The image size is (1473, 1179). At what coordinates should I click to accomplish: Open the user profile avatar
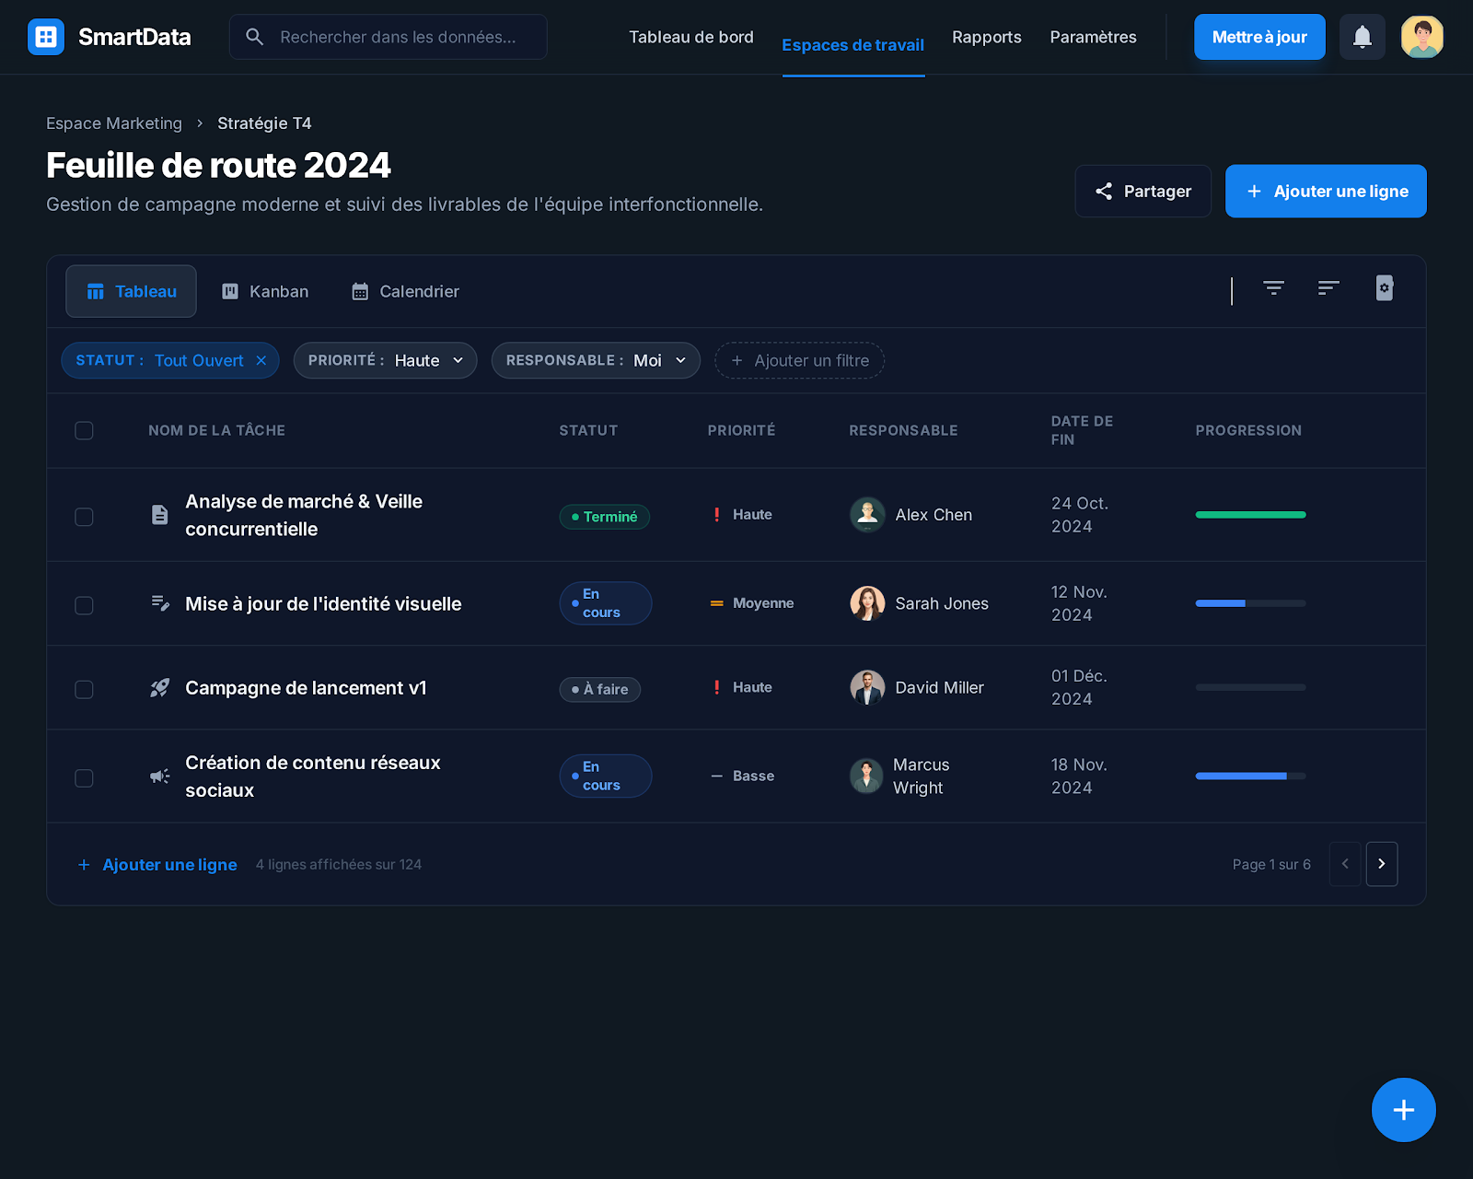click(x=1421, y=37)
